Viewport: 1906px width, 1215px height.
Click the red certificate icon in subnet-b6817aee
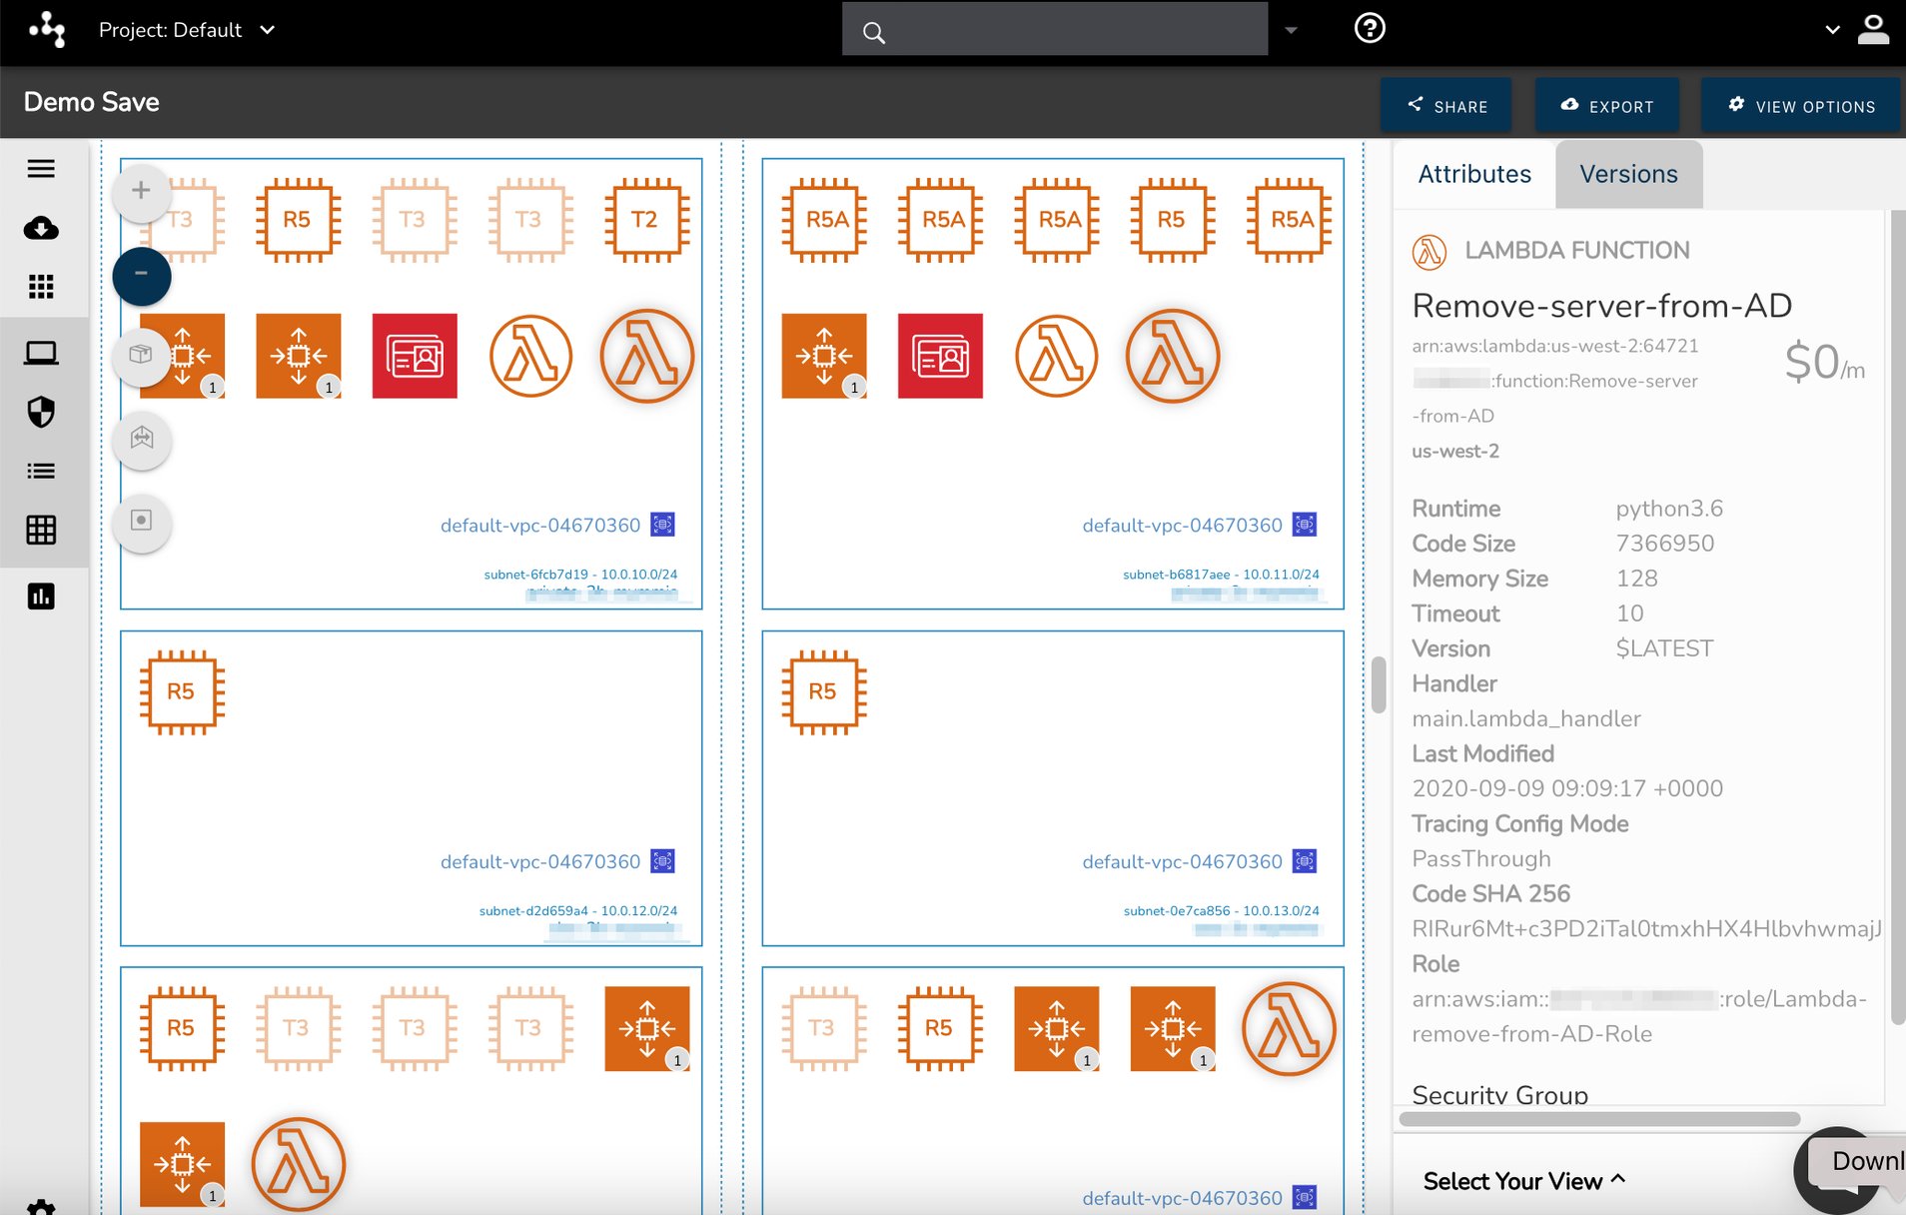click(938, 356)
